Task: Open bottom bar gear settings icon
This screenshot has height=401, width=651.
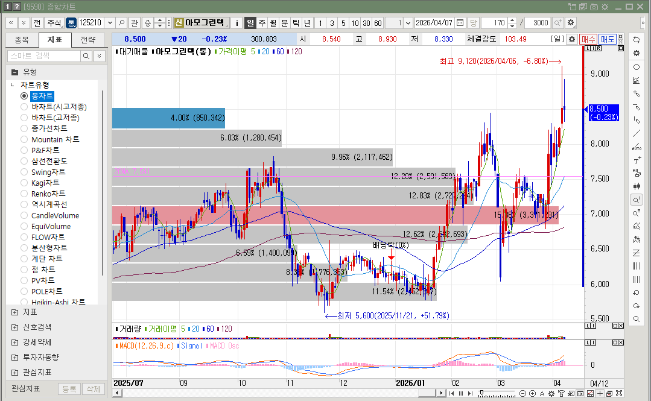Action: [551, 393]
